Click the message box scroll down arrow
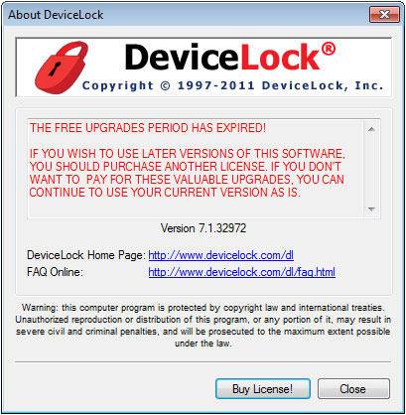This screenshot has height=415, width=406. tap(371, 209)
